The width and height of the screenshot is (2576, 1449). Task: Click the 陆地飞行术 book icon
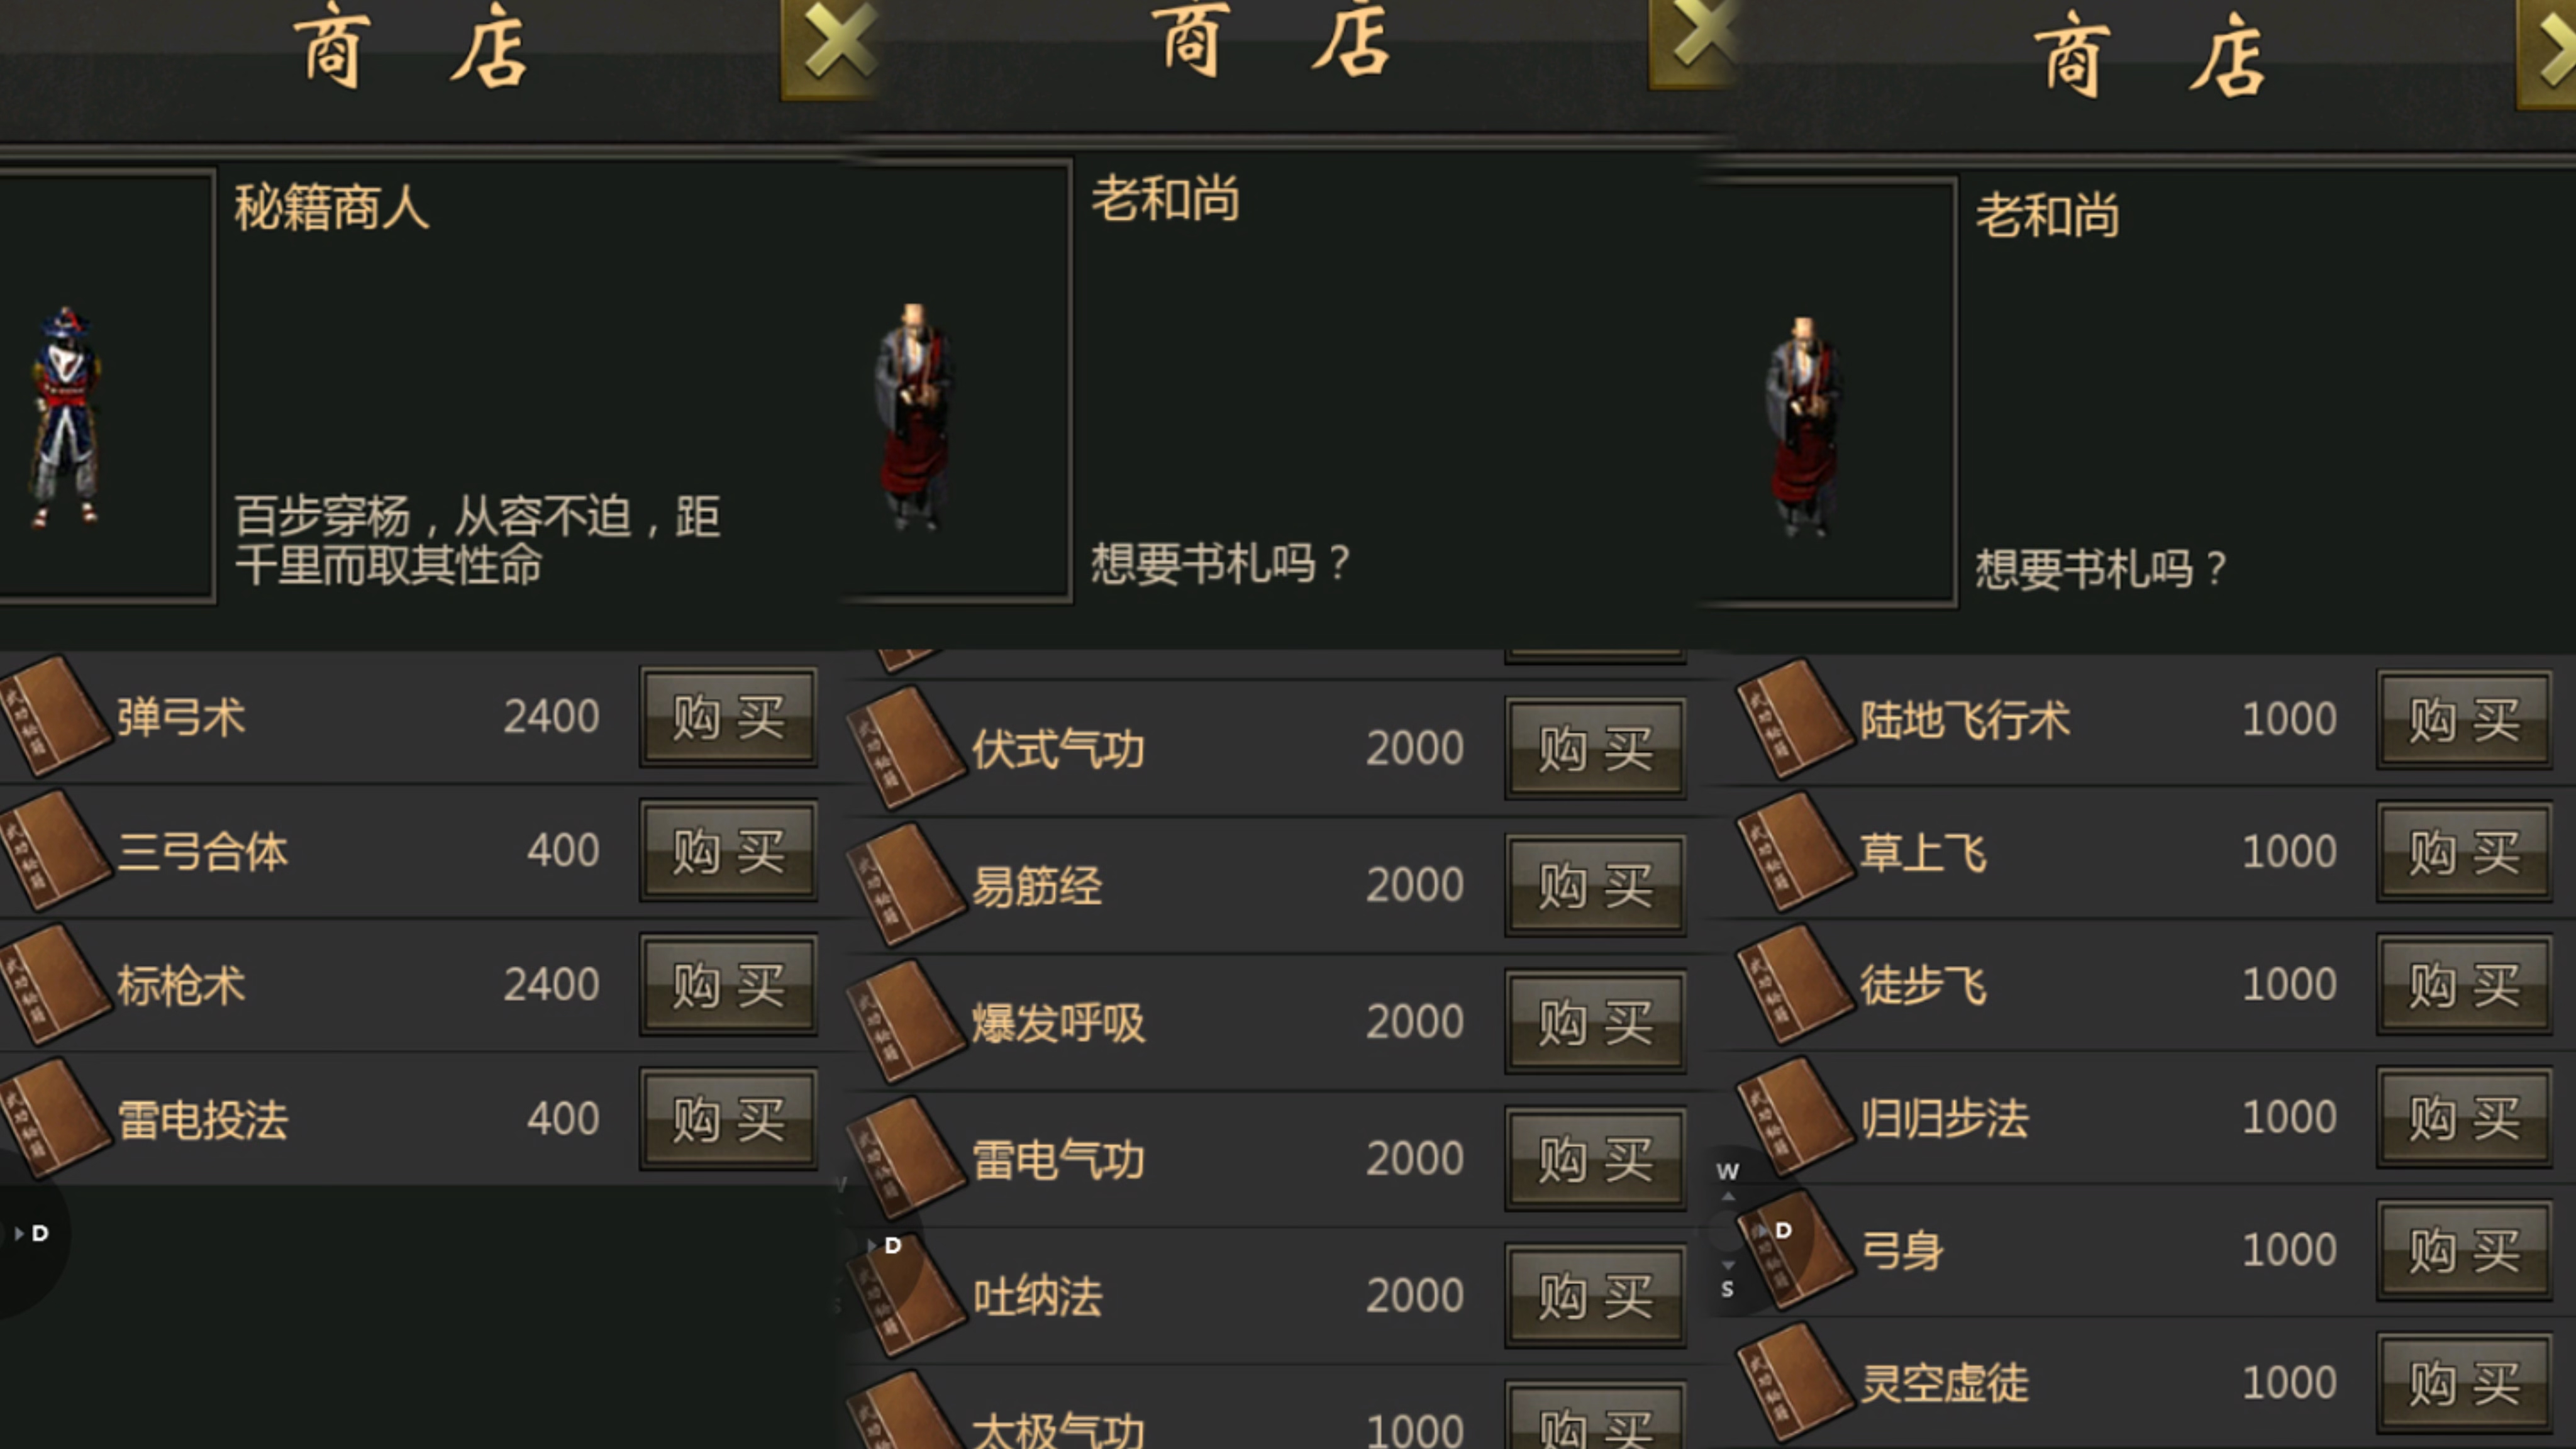(x=1794, y=718)
